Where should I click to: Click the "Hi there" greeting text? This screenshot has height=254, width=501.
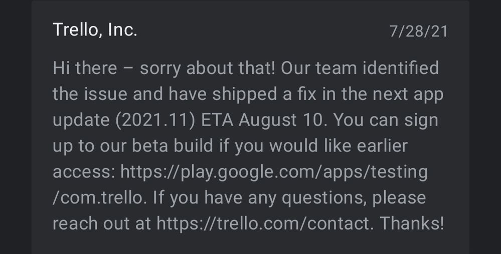[x=85, y=68]
